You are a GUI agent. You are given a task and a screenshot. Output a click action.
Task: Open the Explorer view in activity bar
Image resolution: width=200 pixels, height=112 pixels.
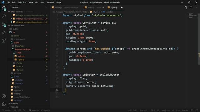(4, 8)
